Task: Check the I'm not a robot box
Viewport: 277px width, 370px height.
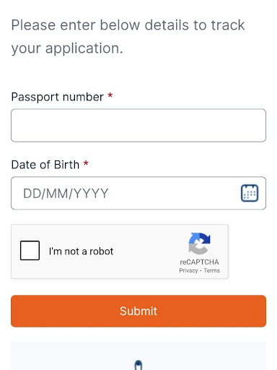Action: pos(30,251)
